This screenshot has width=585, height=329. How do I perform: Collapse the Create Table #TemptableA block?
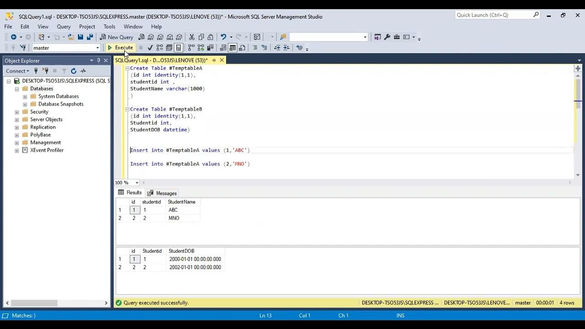127,68
